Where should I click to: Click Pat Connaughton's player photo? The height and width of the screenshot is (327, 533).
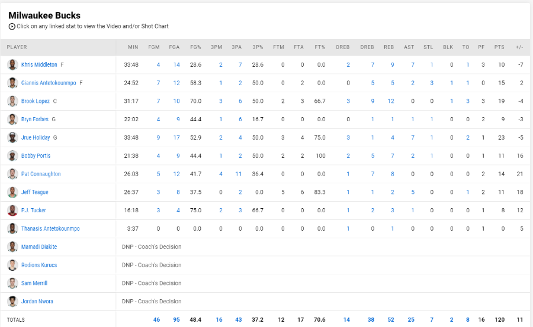tap(12, 174)
